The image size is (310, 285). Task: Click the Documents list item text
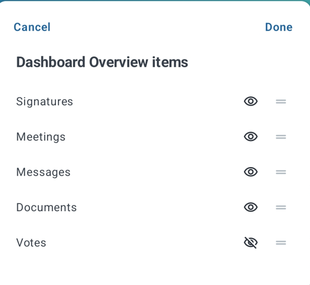point(46,207)
